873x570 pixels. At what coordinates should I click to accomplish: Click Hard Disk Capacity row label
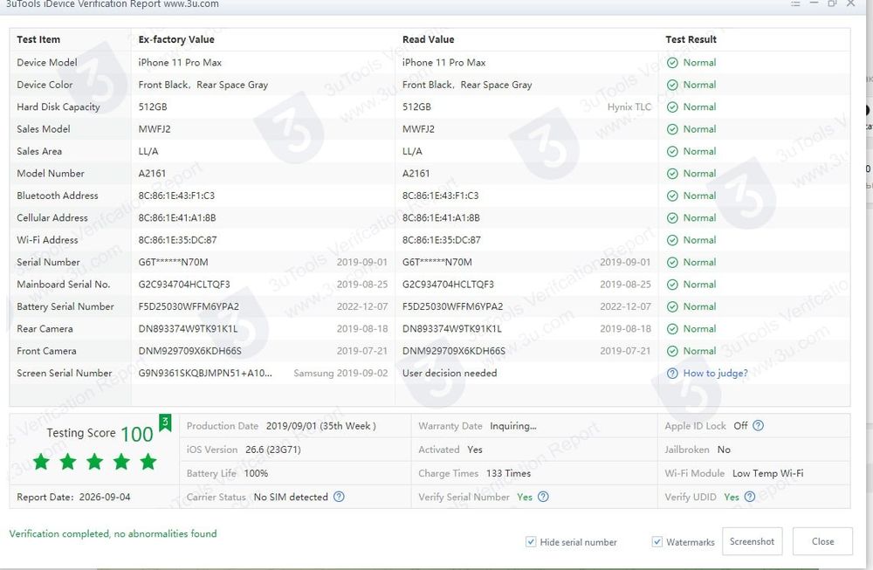click(x=58, y=106)
